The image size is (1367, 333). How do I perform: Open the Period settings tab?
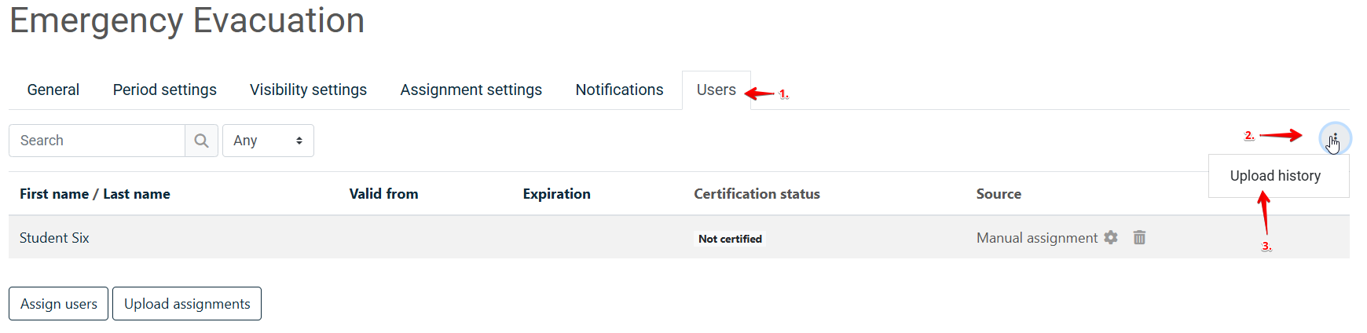tap(164, 90)
